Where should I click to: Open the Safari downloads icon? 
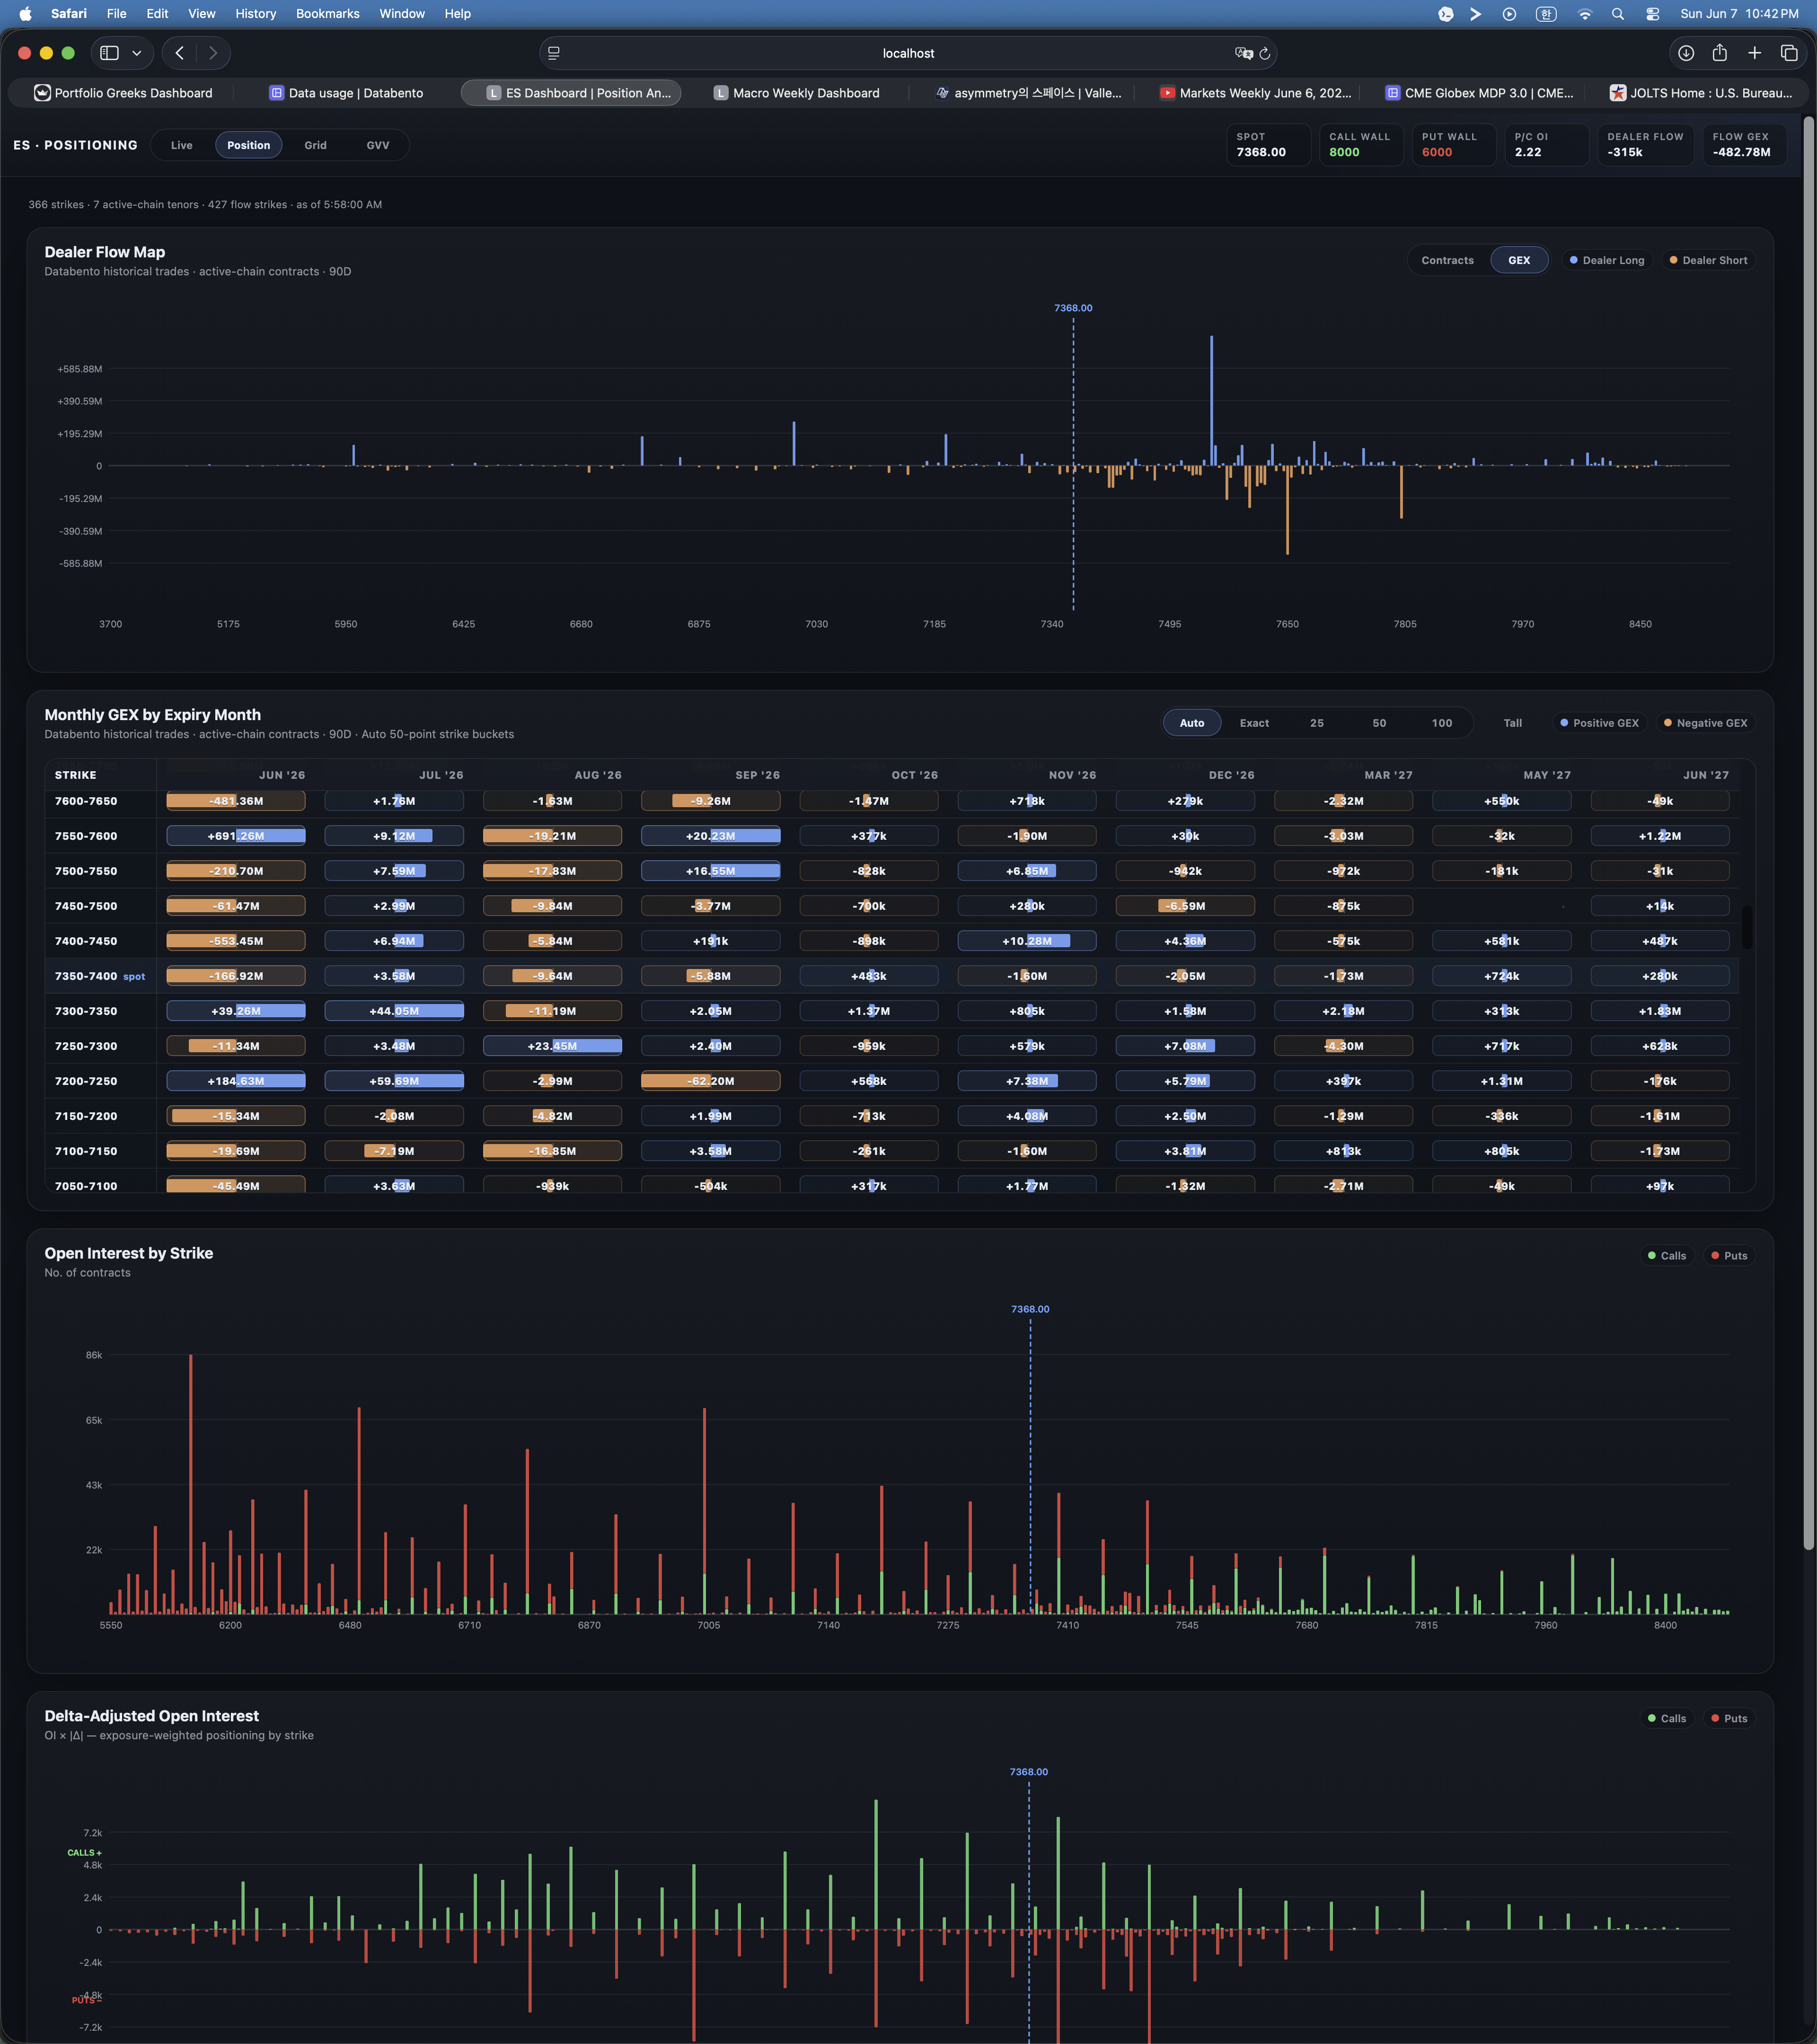[1686, 53]
